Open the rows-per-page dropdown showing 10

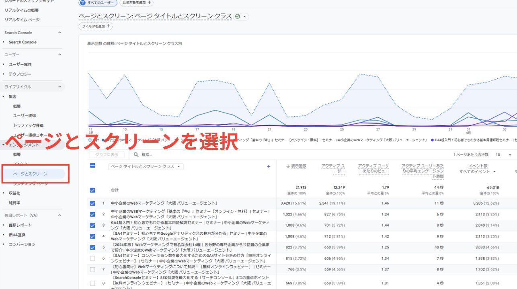click(x=504, y=155)
